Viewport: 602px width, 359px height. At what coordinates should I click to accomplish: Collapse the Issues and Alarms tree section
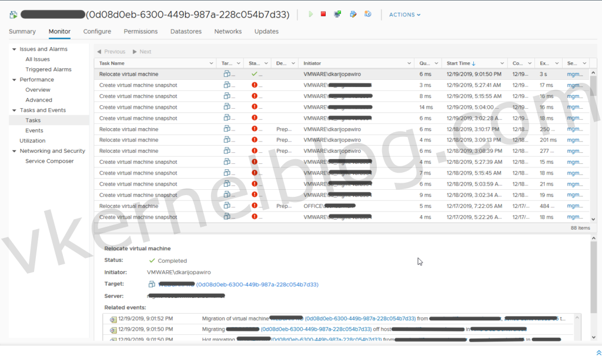(14, 49)
